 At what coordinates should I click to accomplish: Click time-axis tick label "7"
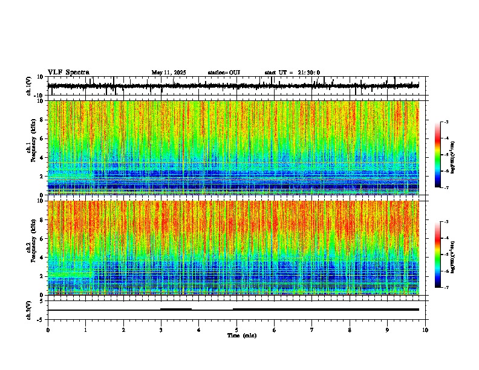312,330
